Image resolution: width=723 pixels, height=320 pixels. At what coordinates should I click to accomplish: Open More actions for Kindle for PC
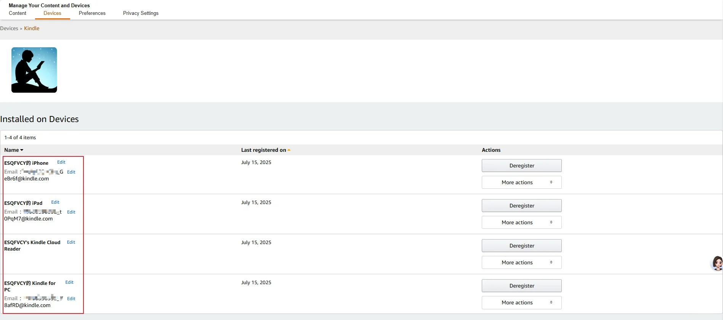[521, 302]
